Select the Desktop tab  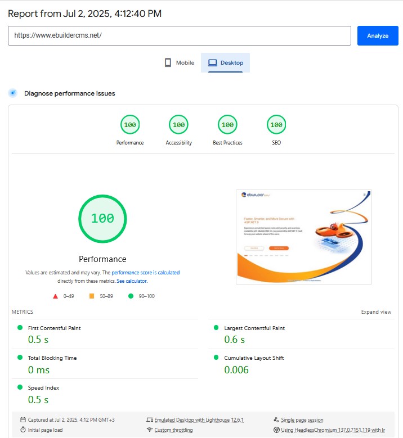(x=225, y=63)
